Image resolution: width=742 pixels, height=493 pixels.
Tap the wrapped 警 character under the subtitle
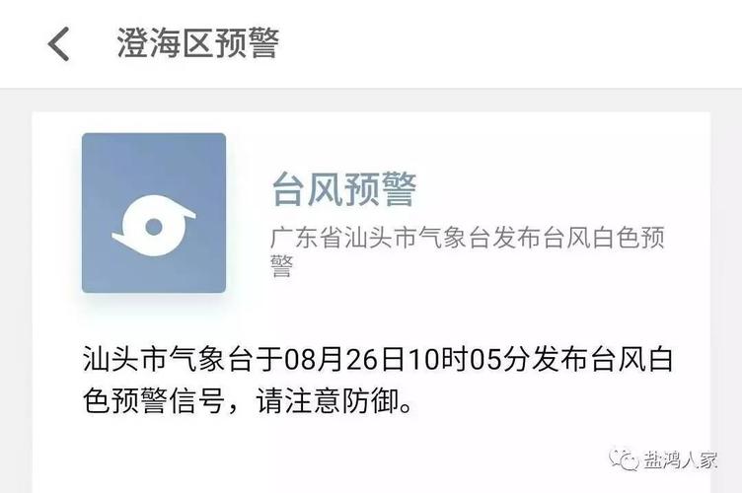pos(282,265)
